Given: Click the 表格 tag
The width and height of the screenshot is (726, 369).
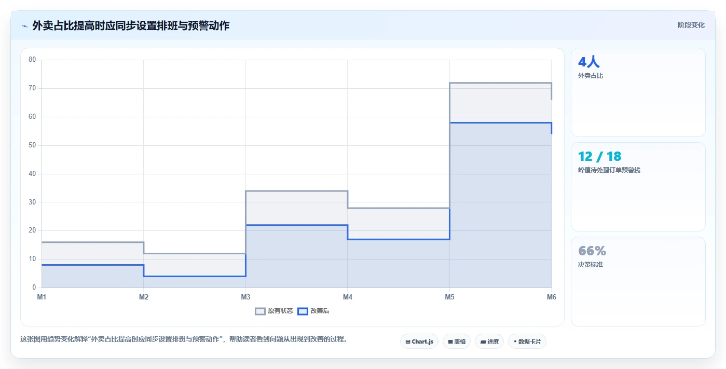Looking at the screenshot, I should click(457, 341).
